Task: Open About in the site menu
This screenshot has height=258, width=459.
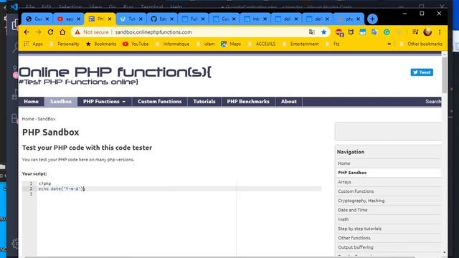Action: (x=288, y=102)
